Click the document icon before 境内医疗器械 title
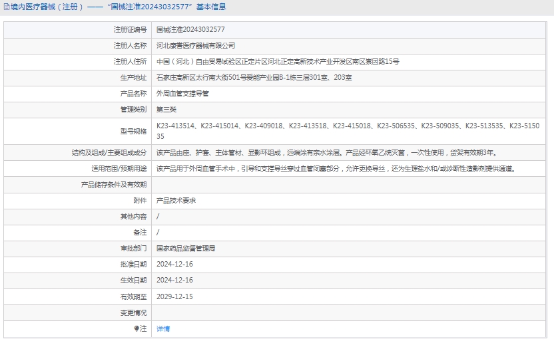This screenshot has height=341, width=554. click(x=4, y=7)
